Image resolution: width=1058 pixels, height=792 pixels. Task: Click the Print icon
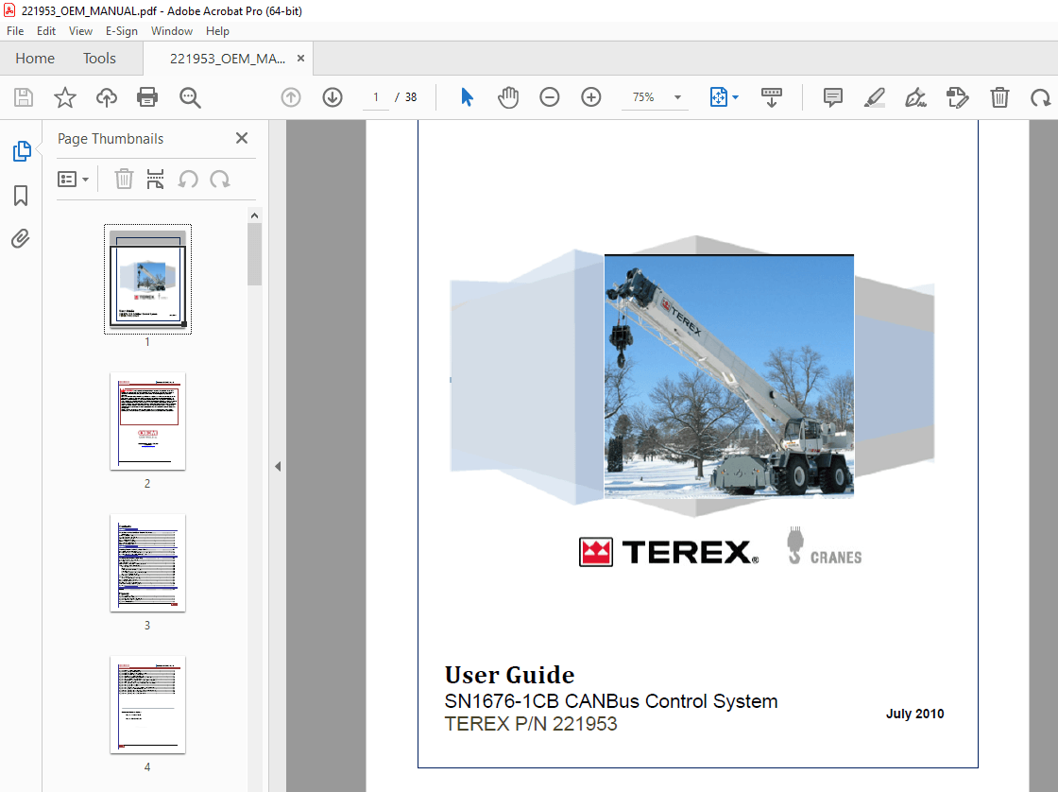pyautogui.click(x=147, y=97)
